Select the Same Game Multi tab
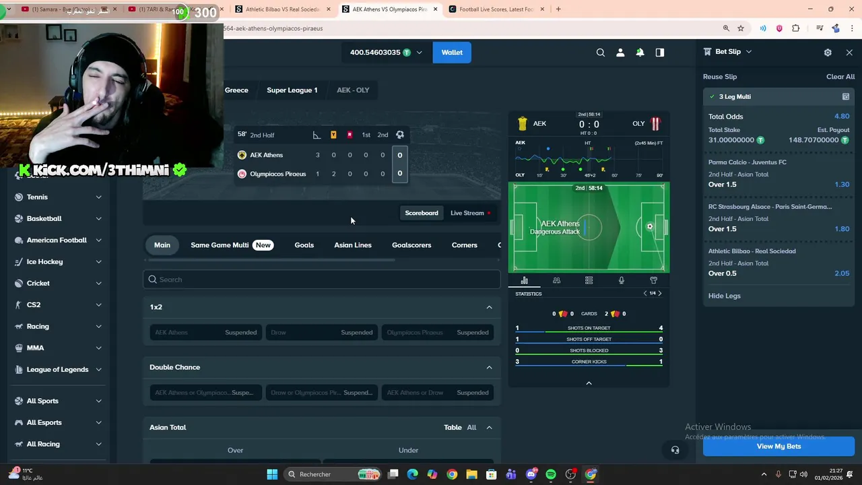Screen dimensions: 862x485 (x=231, y=245)
